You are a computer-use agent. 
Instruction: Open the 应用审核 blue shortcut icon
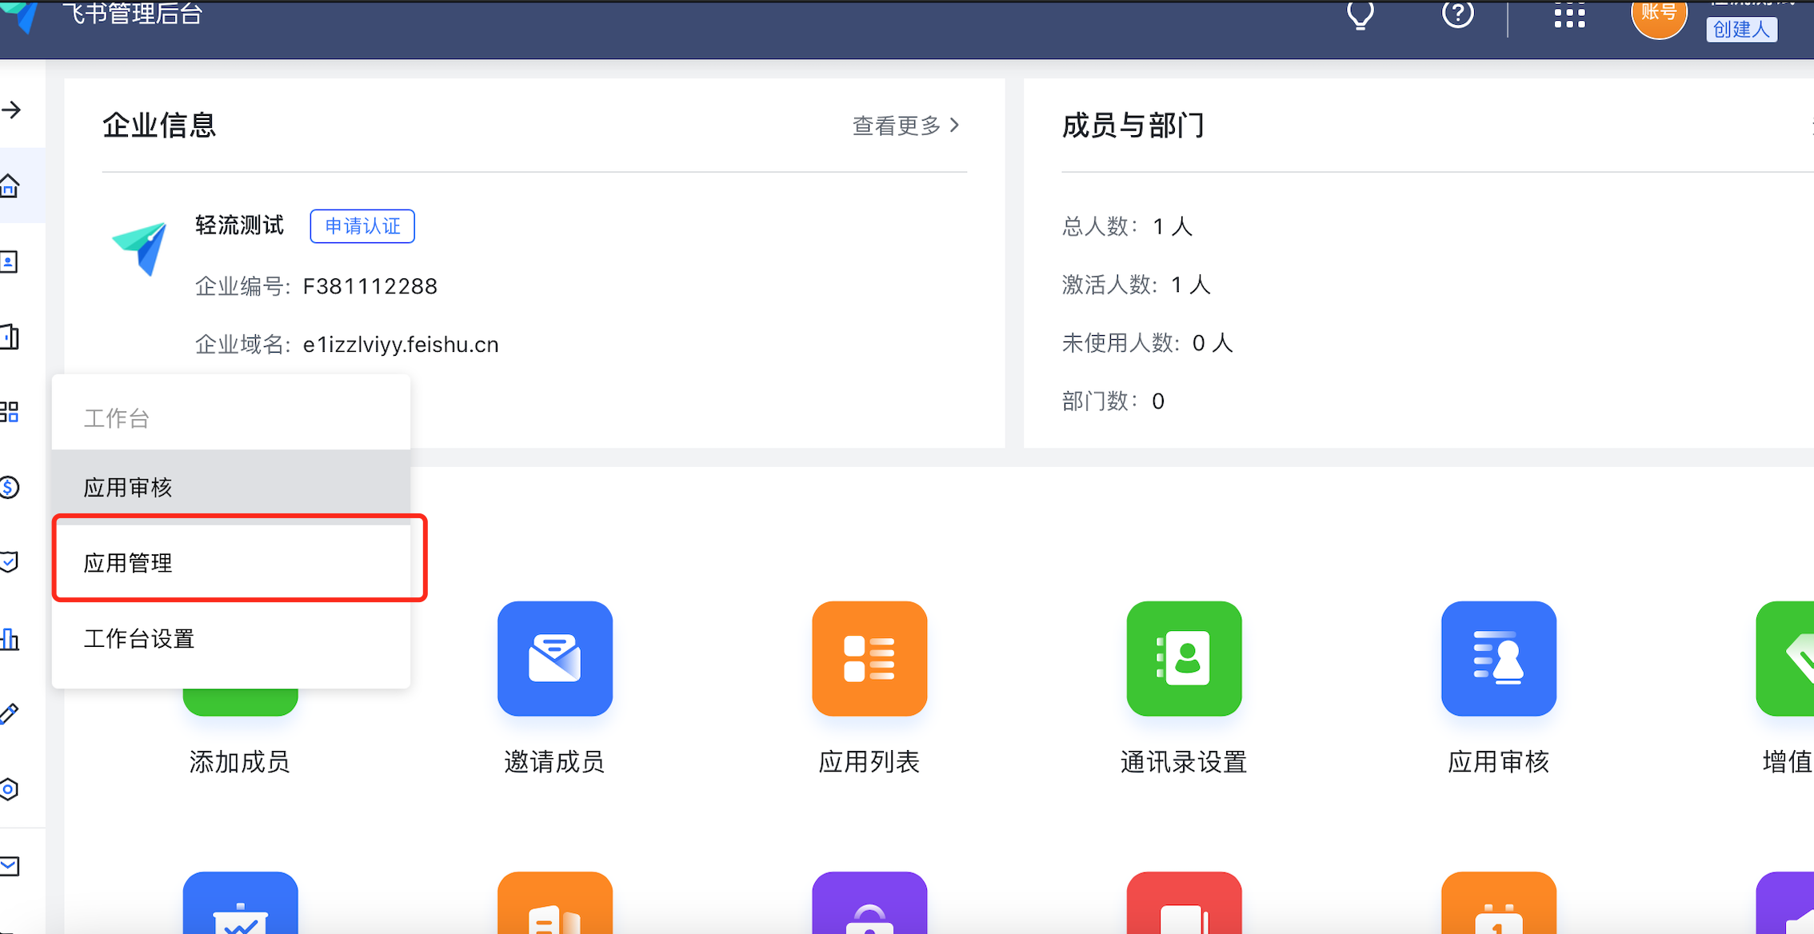pyautogui.click(x=1499, y=658)
